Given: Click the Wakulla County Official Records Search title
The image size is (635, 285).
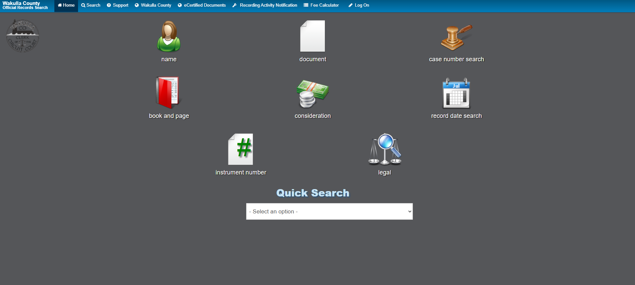Looking at the screenshot, I should (x=25, y=5).
